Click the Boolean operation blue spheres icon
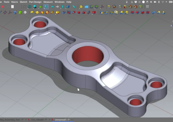Screen dimensions: 173x122 pyautogui.click(x=153, y=13)
